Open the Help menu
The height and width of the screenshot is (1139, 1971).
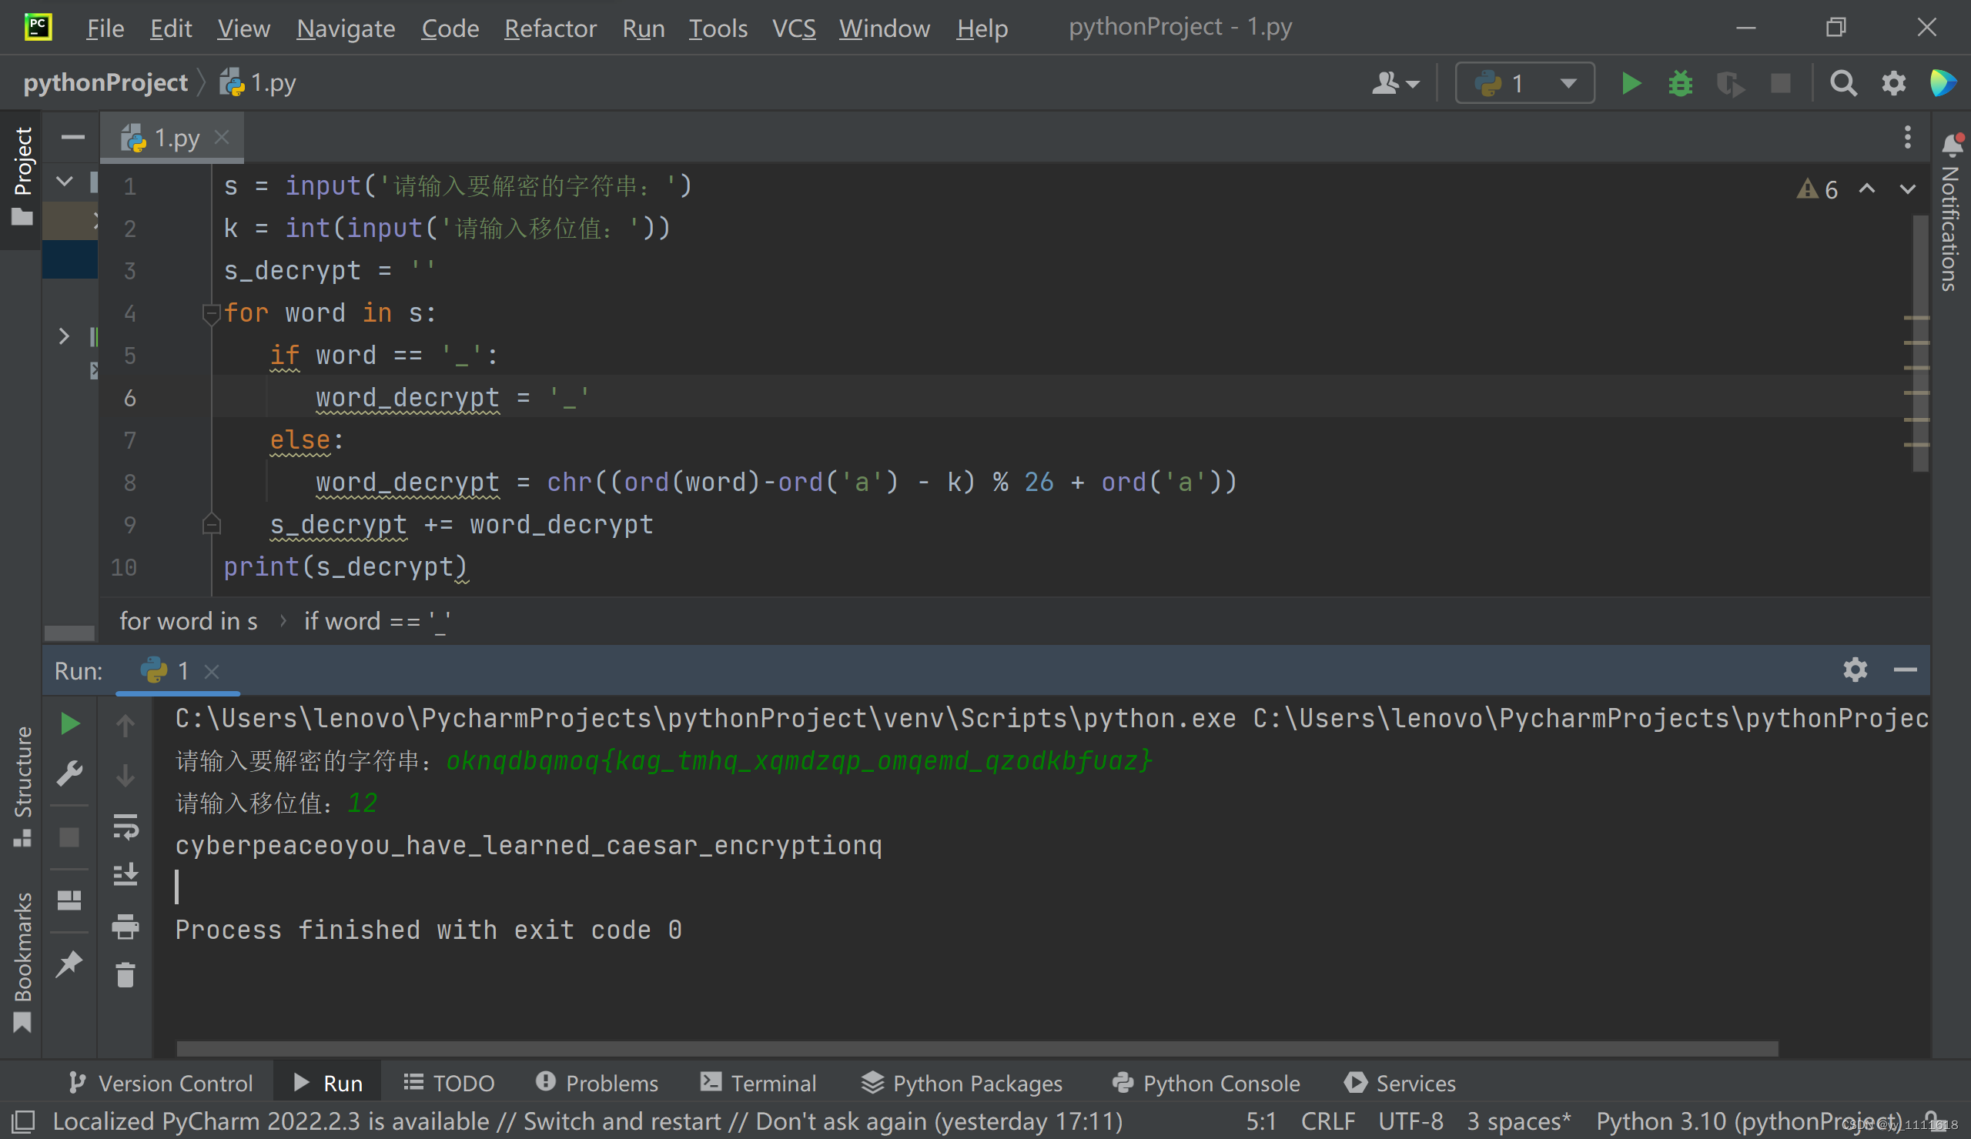tap(982, 28)
